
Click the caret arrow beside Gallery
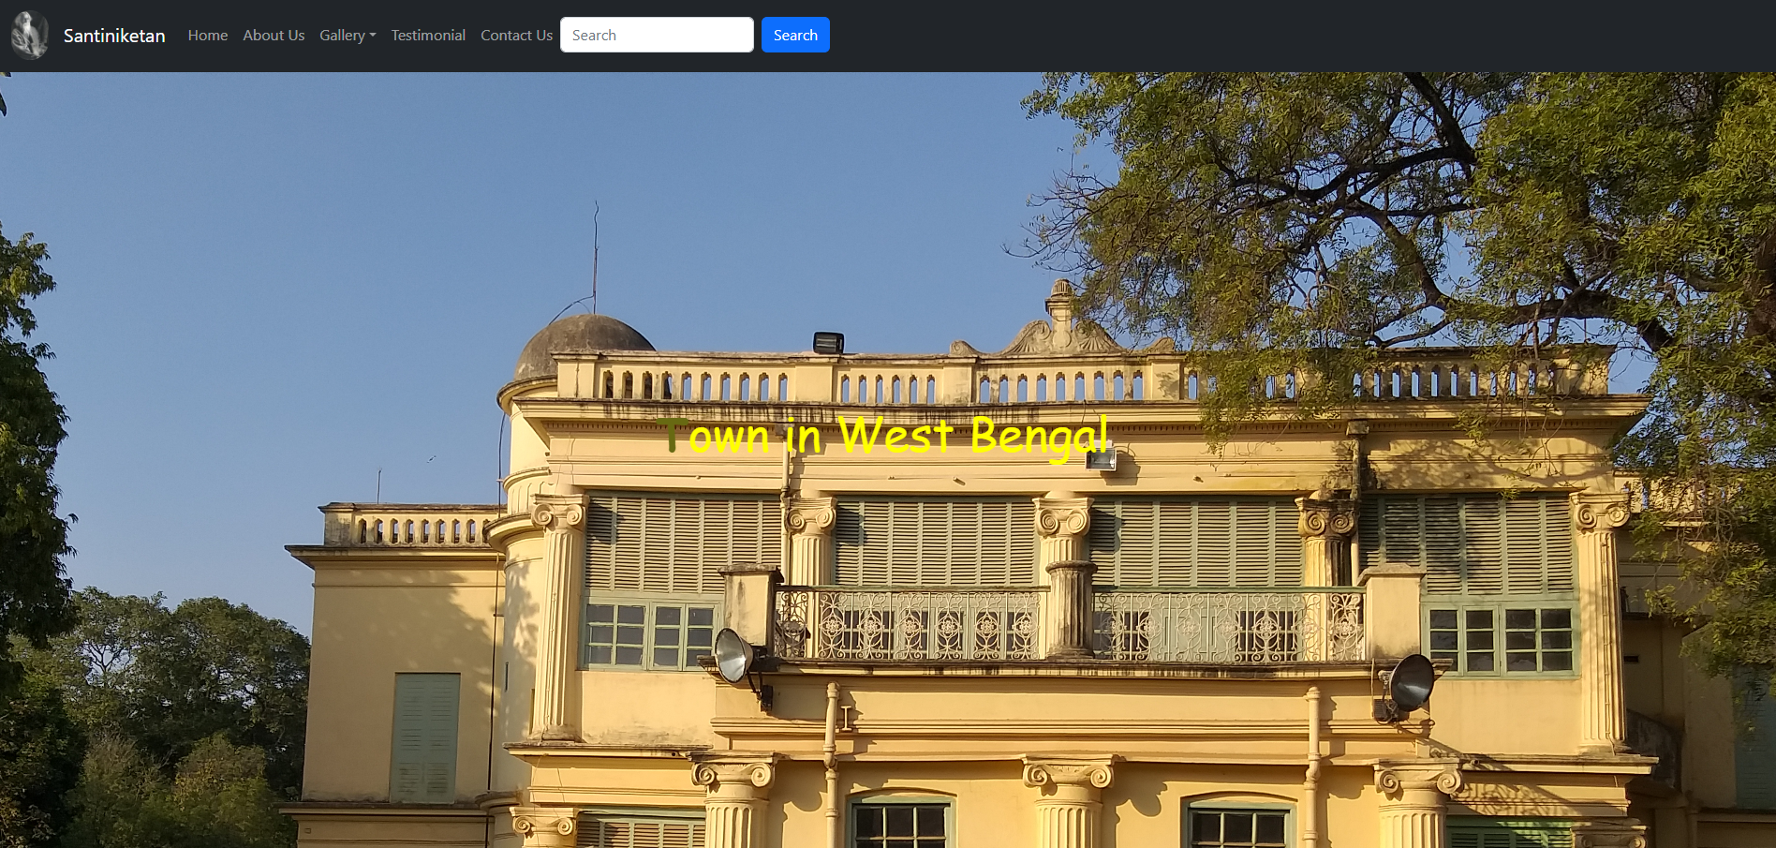tap(373, 36)
